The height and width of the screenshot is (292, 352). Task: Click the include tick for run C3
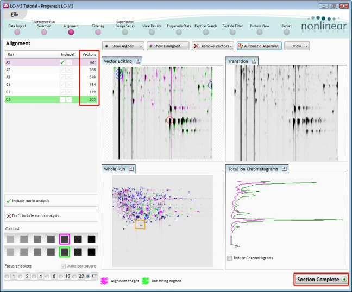pos(62,99)
